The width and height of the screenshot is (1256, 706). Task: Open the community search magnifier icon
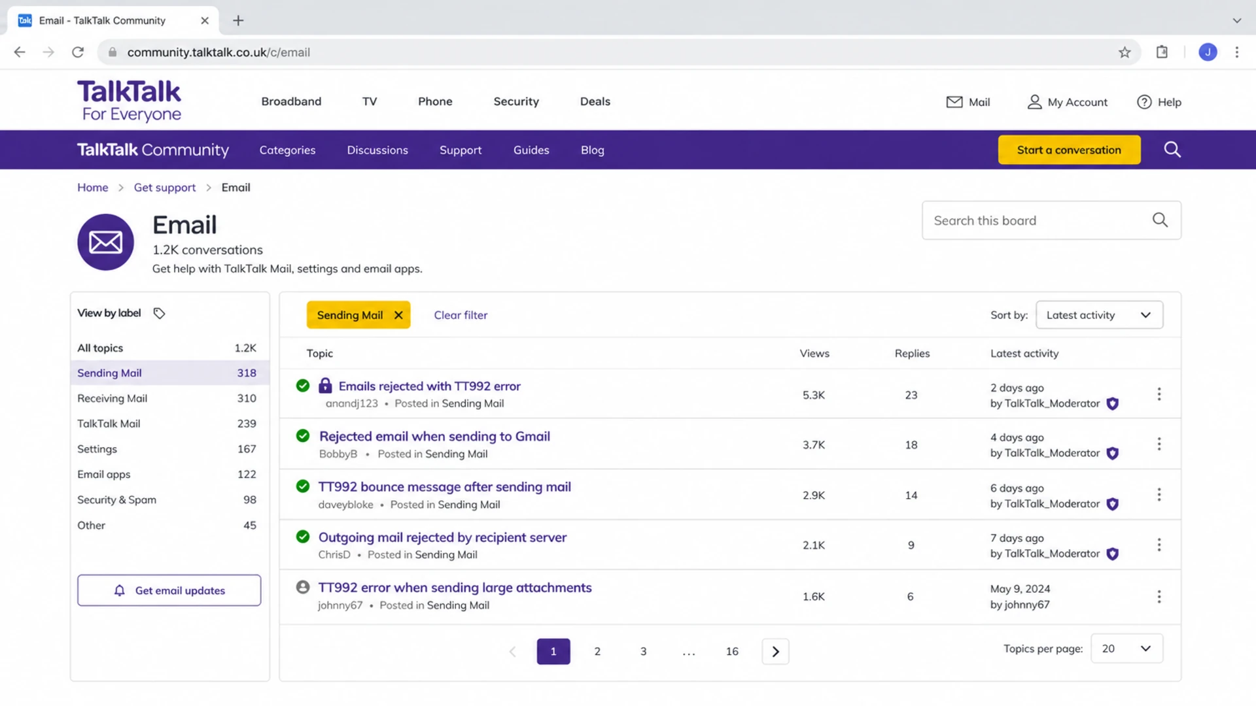point(1172,150)
